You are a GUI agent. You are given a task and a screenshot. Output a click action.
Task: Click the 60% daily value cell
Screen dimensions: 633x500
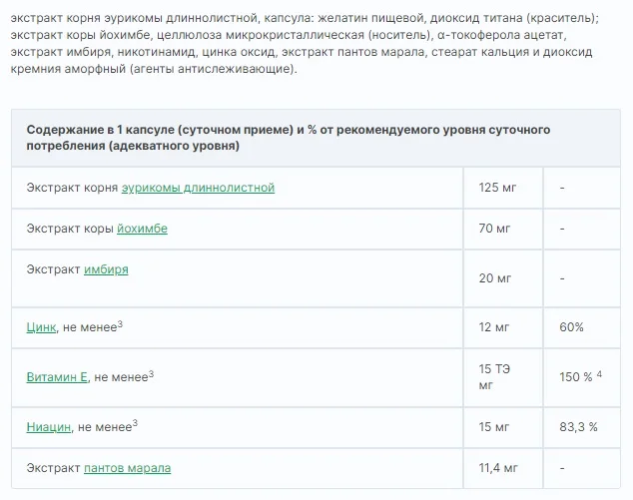[572, 327]
